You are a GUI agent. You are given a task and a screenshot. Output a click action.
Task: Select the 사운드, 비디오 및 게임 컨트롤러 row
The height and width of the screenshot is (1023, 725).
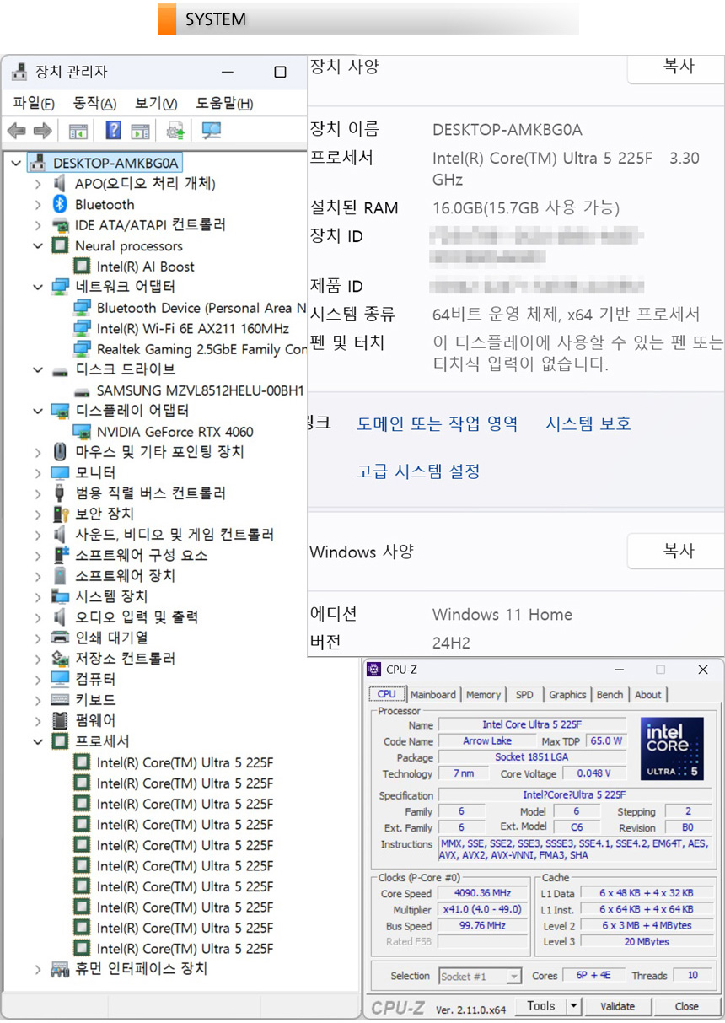point(164,535)
